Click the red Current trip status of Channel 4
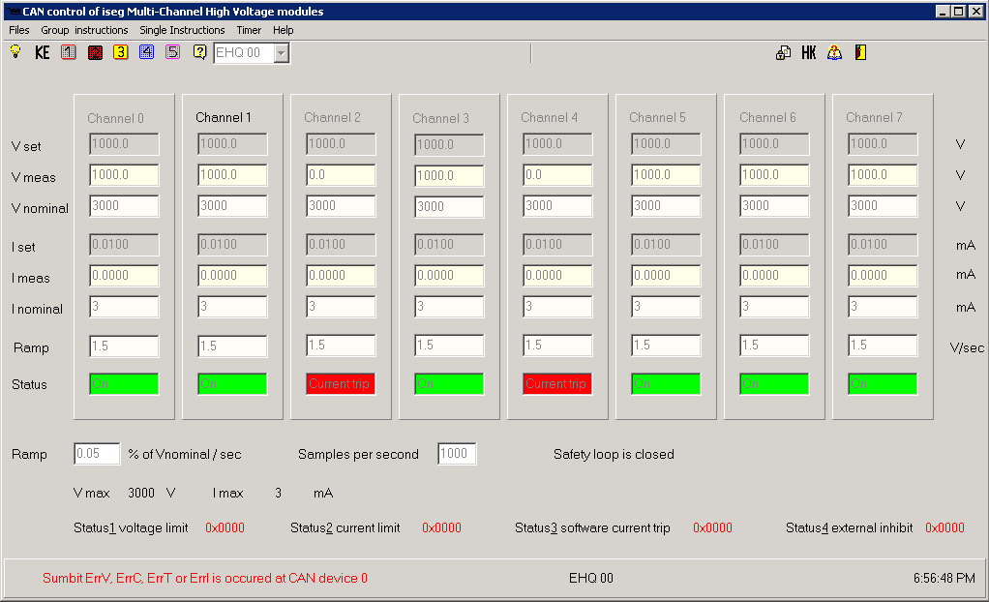The image size is (989, 602). (x=557, y=383)
